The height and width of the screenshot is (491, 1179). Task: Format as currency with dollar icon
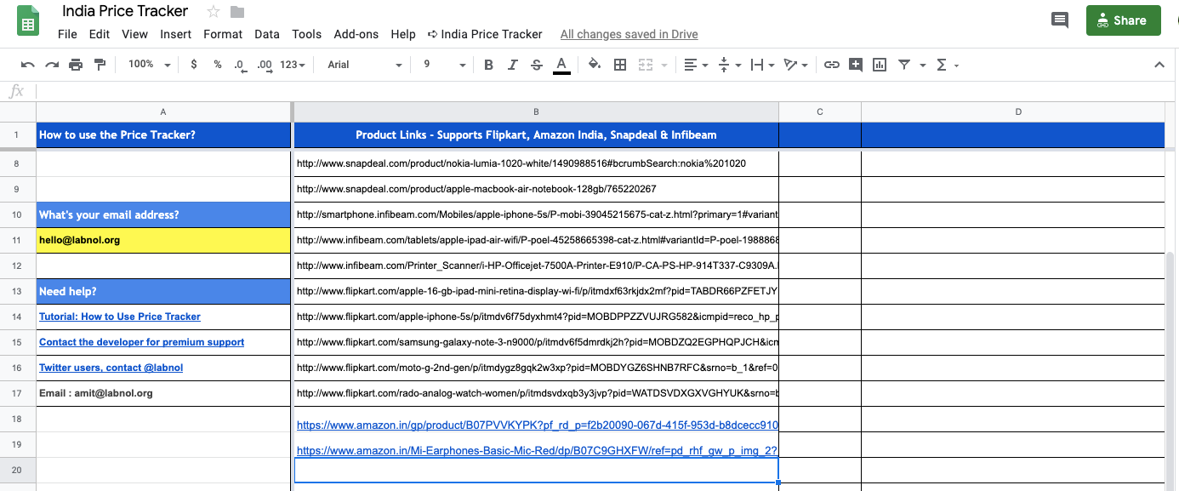click(x=194, y=65)
